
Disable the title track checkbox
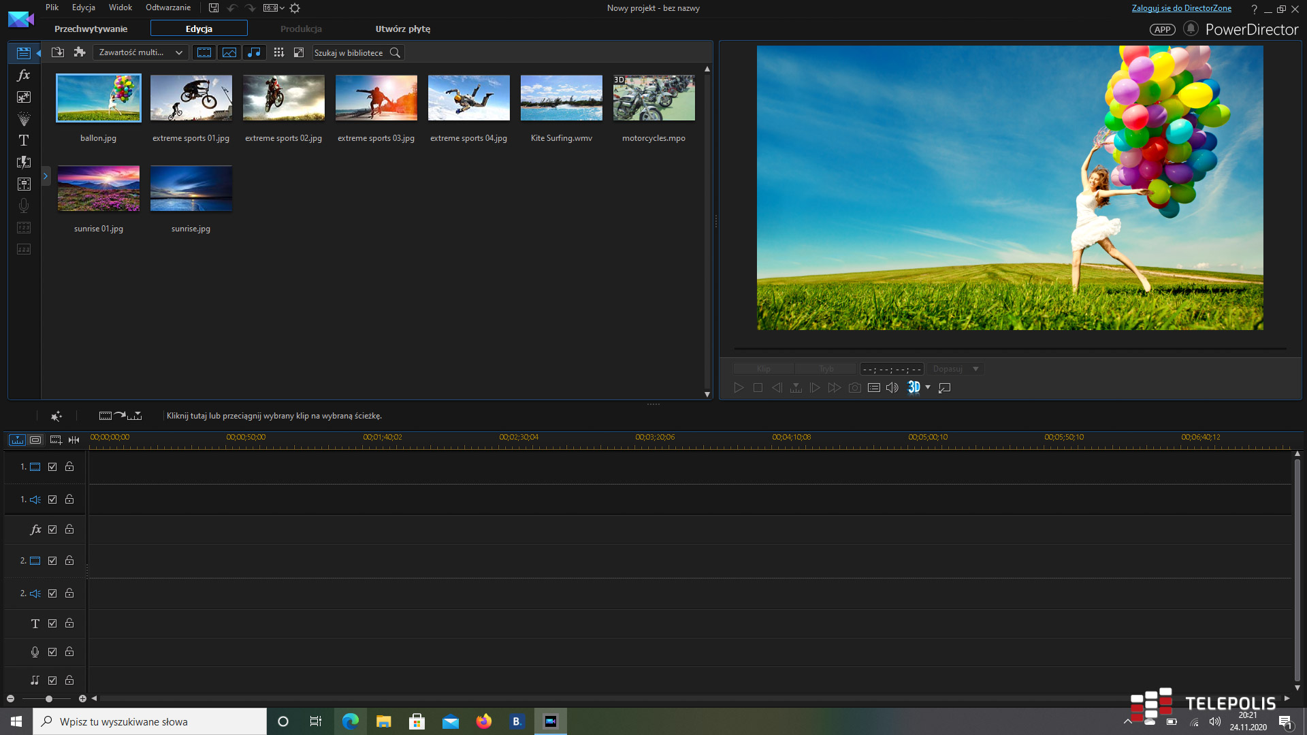(x=52, y=623)
